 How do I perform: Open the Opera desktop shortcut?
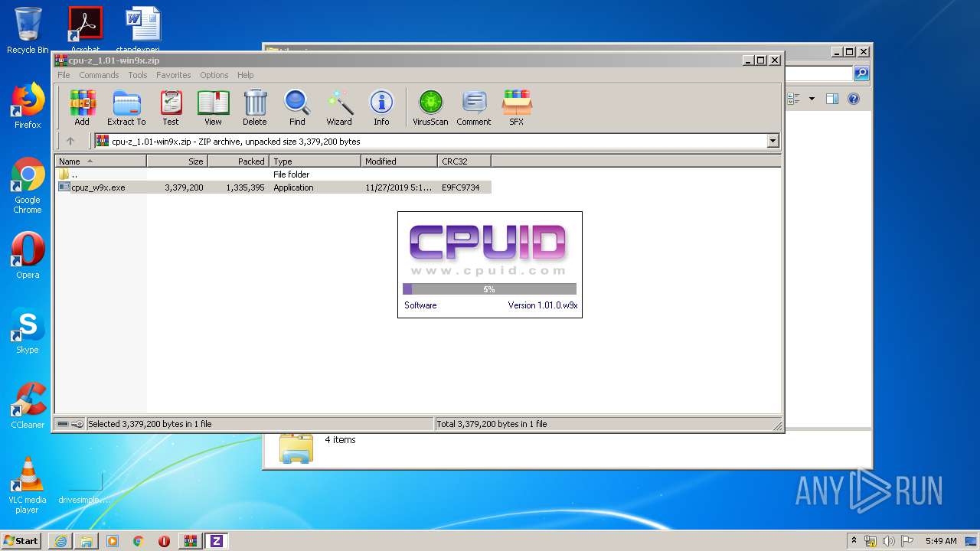coord(28,256)
